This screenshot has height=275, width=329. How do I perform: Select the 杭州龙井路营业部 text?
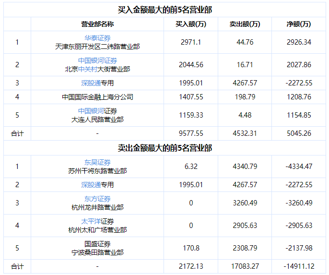coord(97,207)
